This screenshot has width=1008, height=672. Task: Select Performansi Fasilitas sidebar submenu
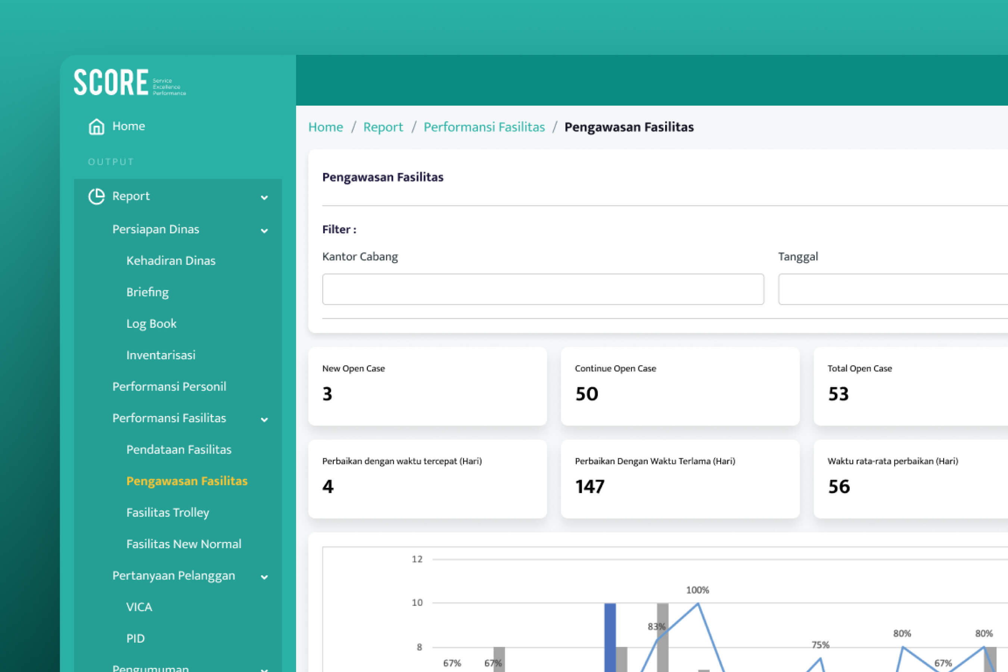(x=169, y=418)
